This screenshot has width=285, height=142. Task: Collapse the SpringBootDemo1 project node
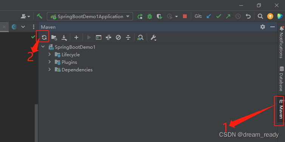[43, 47]
